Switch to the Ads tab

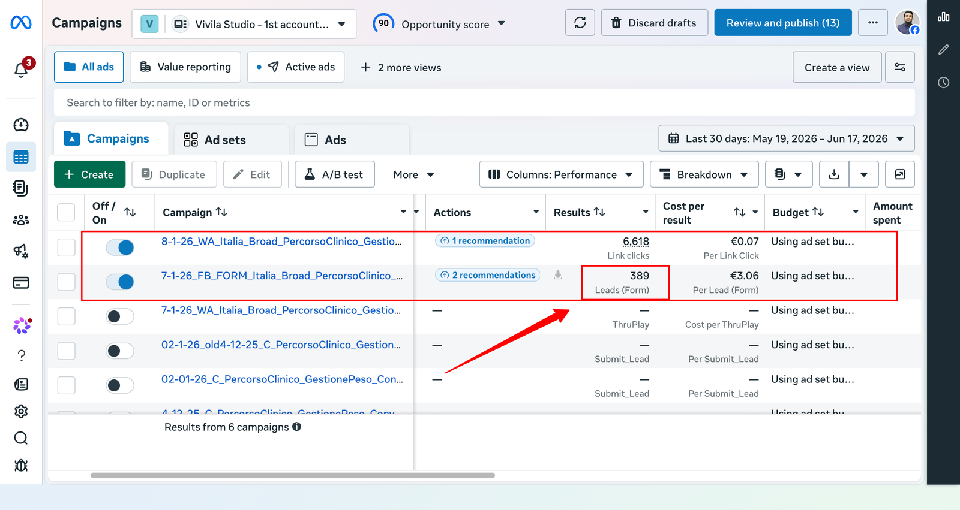[352, 140]
